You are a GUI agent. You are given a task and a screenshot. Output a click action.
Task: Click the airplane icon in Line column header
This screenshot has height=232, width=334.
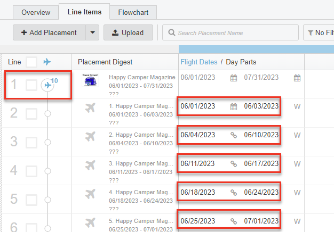(47, 62)
